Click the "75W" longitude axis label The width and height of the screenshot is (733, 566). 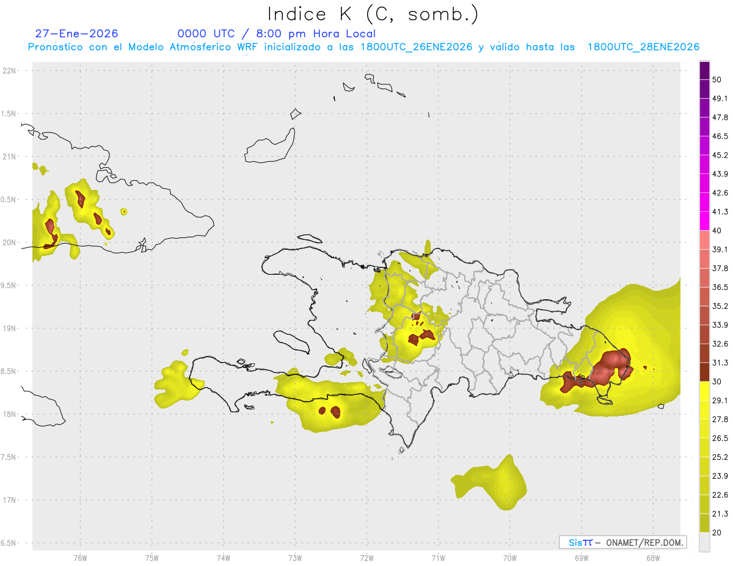tap(151, 557)
